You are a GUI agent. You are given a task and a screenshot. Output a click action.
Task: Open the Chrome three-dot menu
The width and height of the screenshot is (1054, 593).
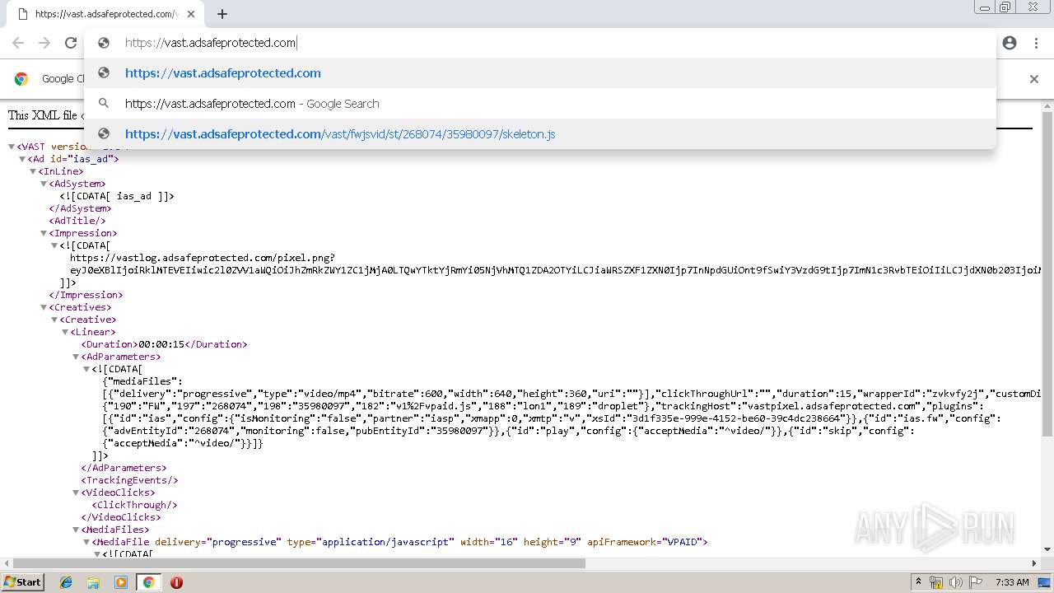[1036, 43]
